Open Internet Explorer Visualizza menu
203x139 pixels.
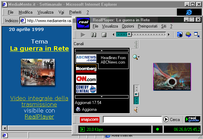pyautogui.click(x=45, y=12)
